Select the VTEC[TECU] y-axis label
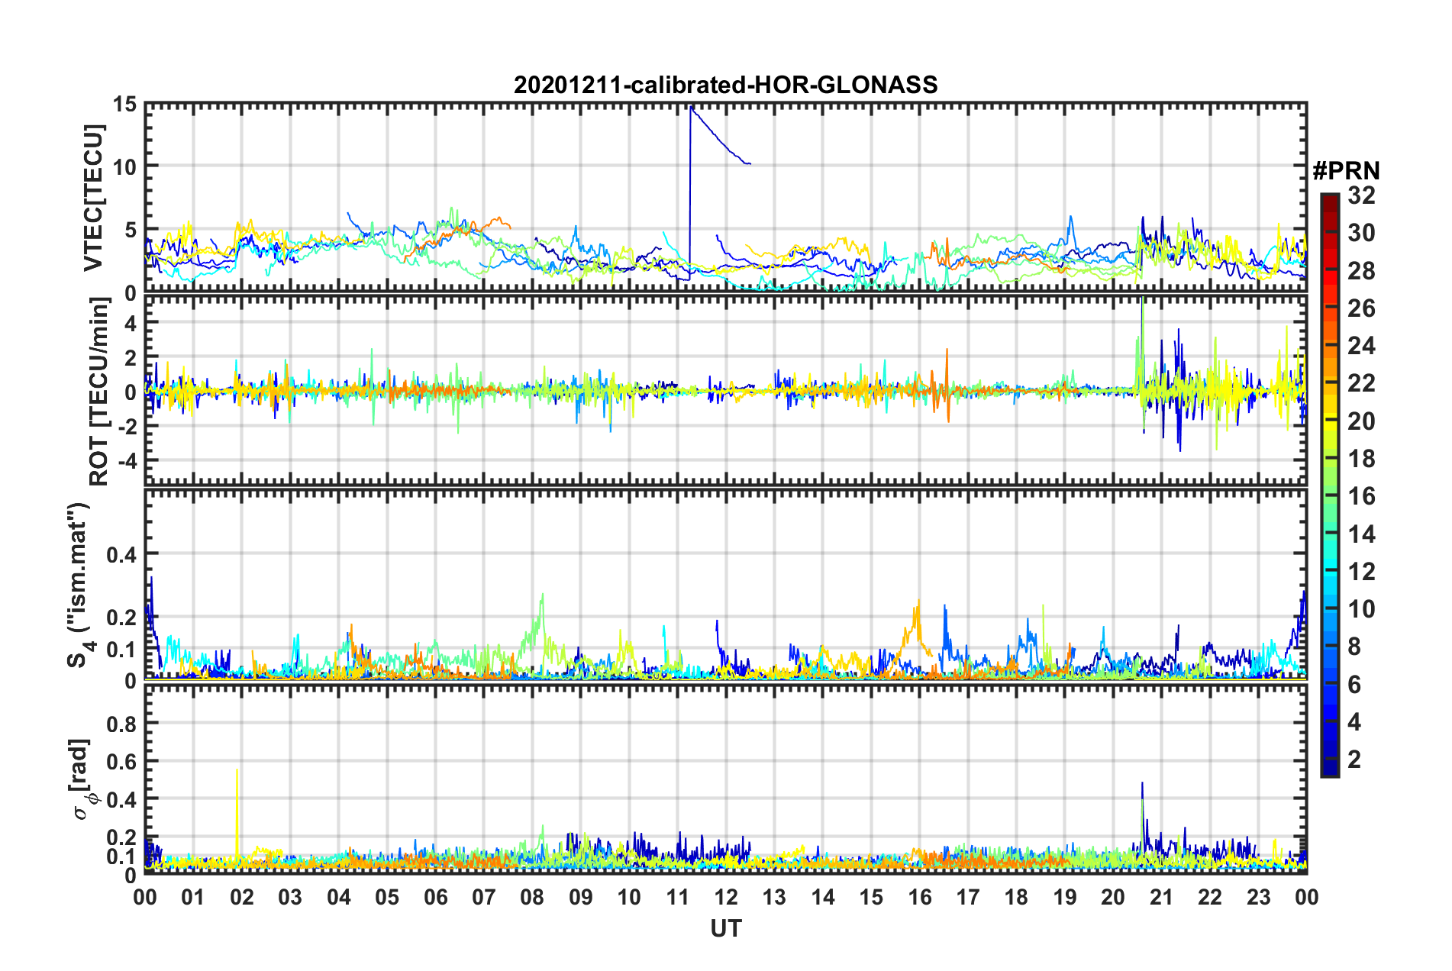 coord(93,198)
